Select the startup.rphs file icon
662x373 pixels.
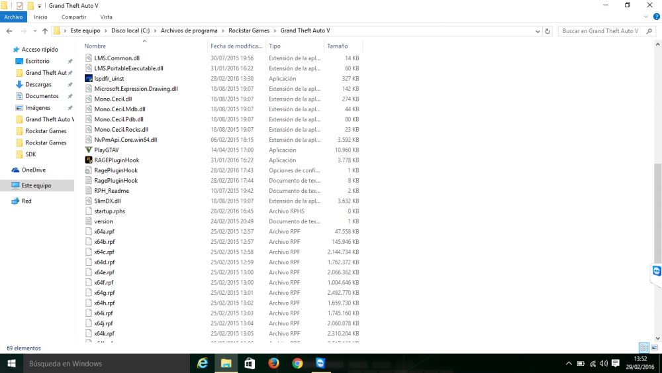pos(88,211)
